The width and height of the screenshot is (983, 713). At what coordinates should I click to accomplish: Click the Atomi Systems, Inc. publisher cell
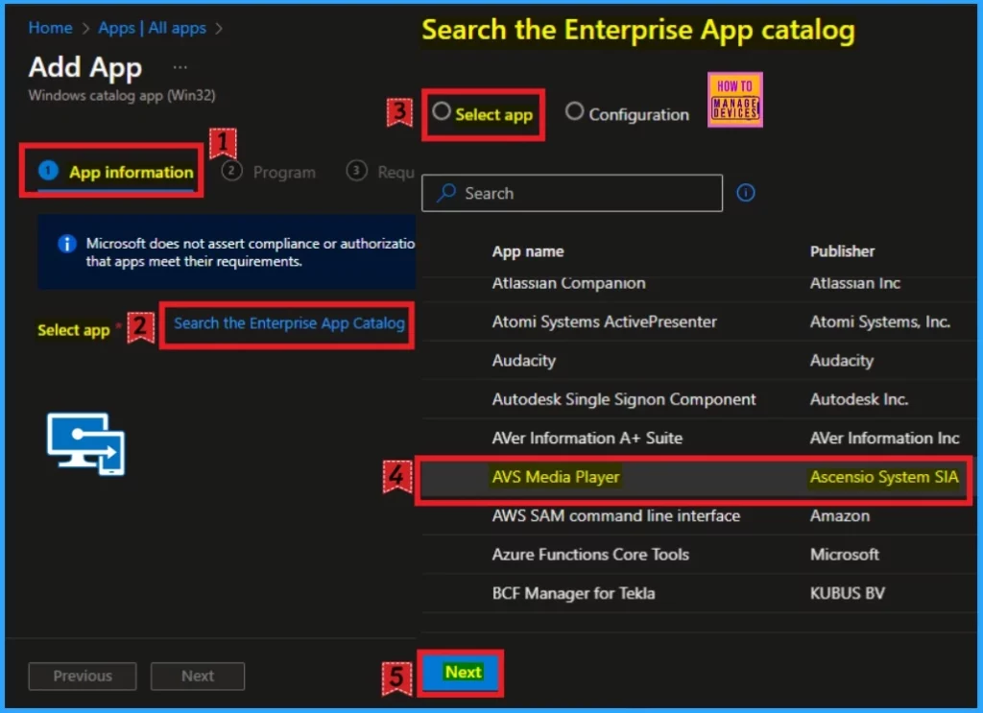coord(880,322)
